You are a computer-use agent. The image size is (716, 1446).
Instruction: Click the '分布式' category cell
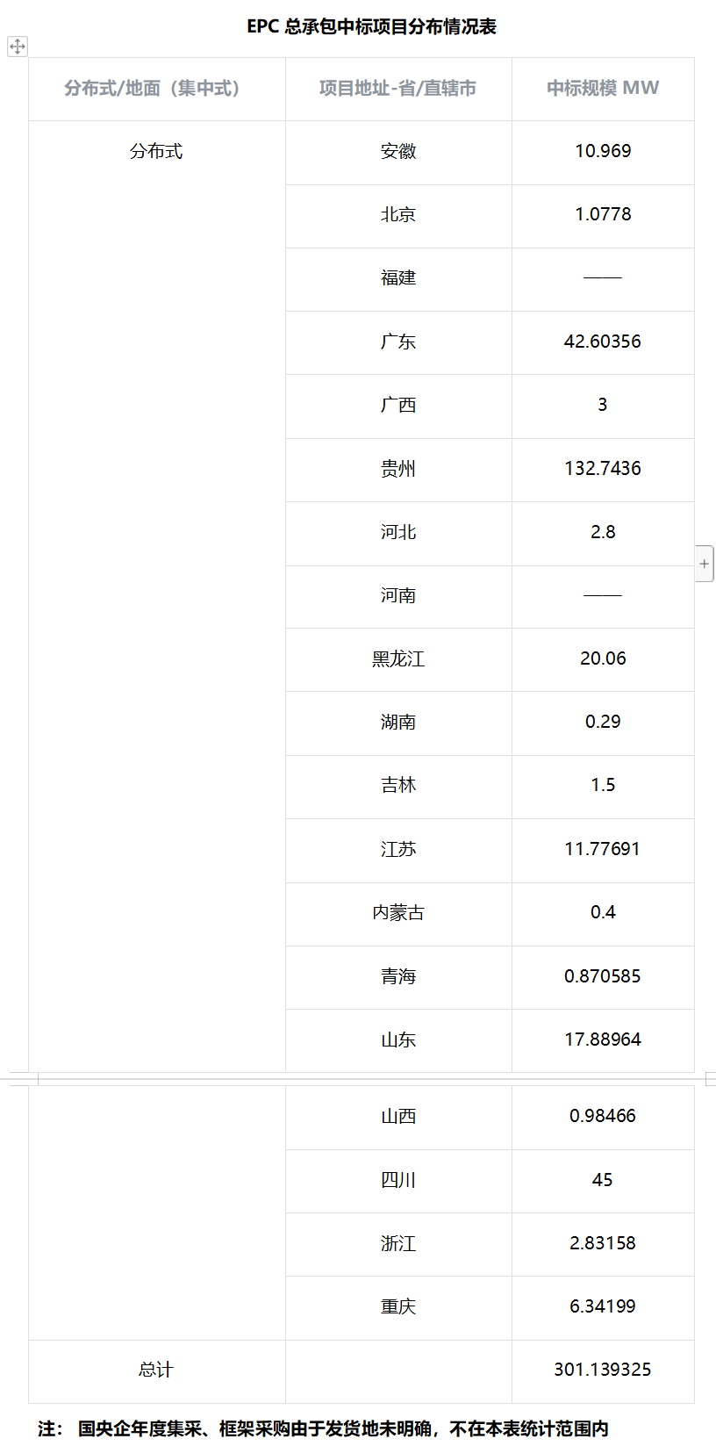pyautogui.click(x=156, y=151)
